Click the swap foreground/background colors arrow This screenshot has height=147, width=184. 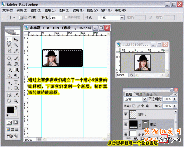pos(16,107)
